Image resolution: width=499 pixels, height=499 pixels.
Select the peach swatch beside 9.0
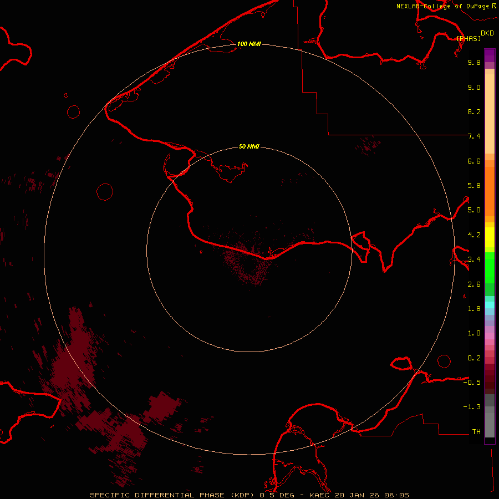pos(490,88)
